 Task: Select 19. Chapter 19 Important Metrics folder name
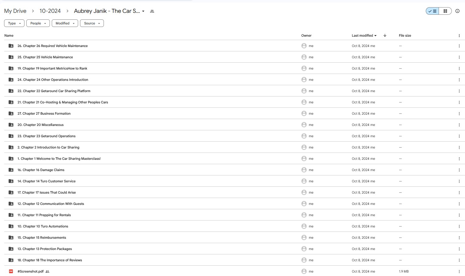point(52,68)
